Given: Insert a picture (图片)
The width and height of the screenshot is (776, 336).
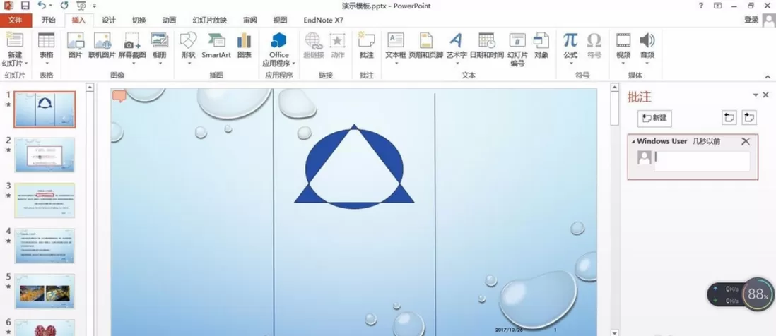Looking at the screenshot, I should (x=75, y=45).
